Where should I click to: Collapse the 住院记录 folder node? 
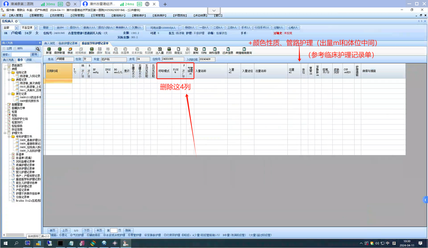pos(9,73)
